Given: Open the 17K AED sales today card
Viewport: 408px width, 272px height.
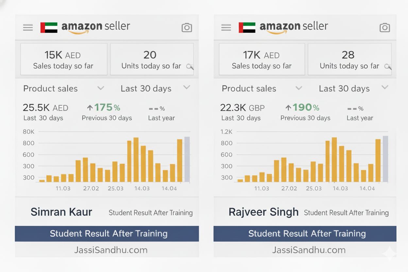Looking at the screenshot, I should (x=262, y=59).
